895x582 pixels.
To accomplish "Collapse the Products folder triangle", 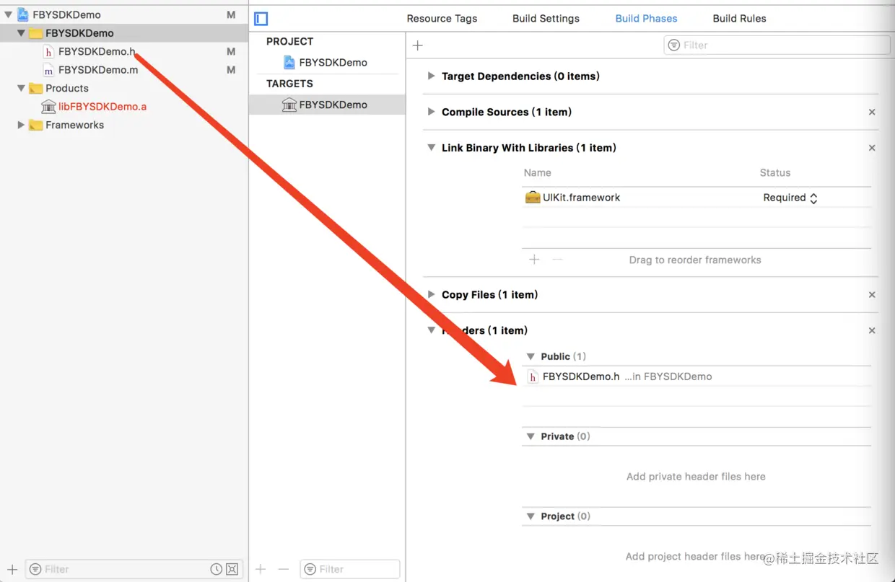I will click(21, 88).
